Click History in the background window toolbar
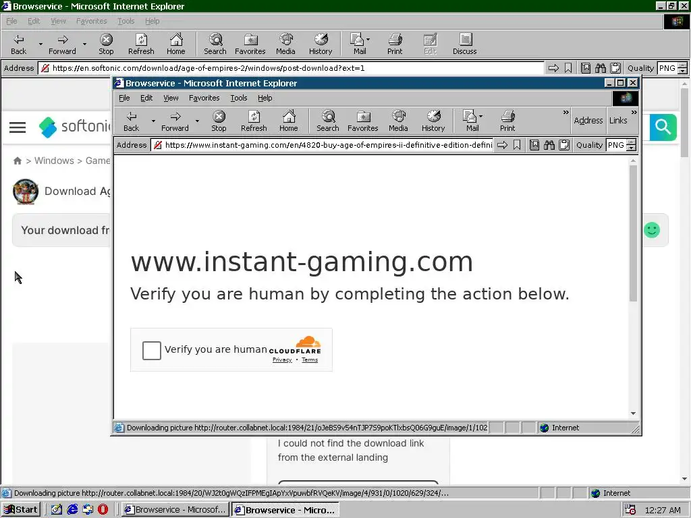Viewport: 691px width, 518px height. [321, 44]
